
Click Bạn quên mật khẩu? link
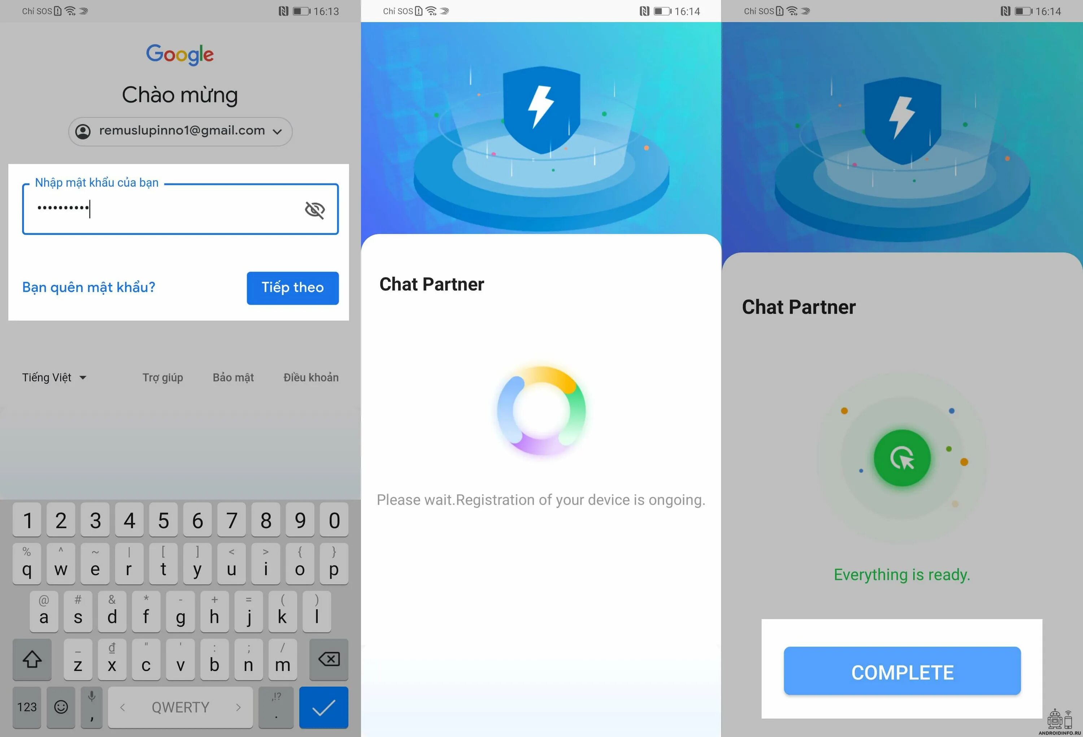[90, 286]
